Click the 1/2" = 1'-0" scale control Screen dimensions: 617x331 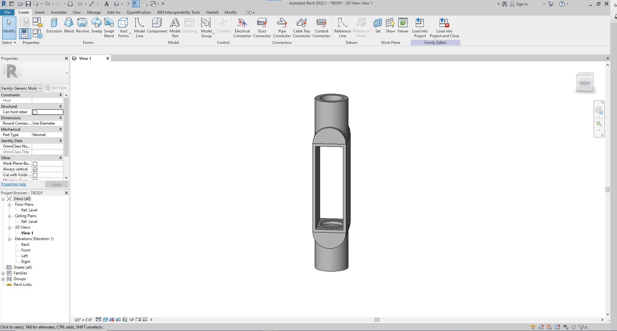point(83,320)
